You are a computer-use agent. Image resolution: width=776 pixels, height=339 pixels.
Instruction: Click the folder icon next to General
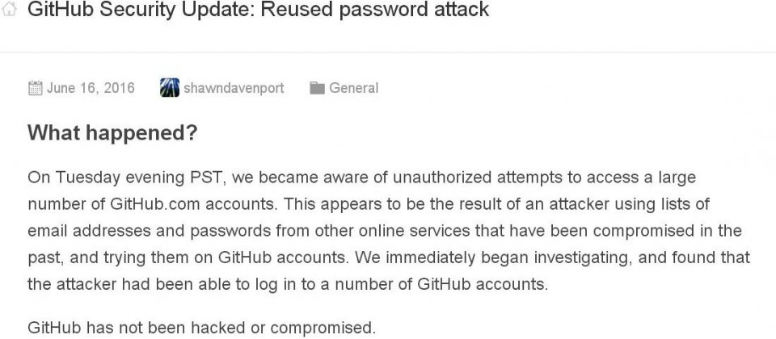click(317, 89)
